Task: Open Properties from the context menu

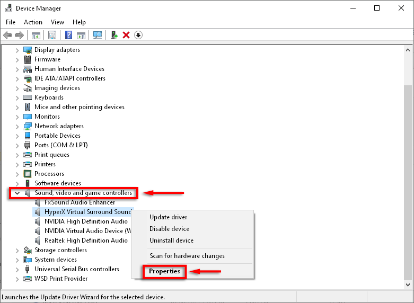Action: point(193,271)
